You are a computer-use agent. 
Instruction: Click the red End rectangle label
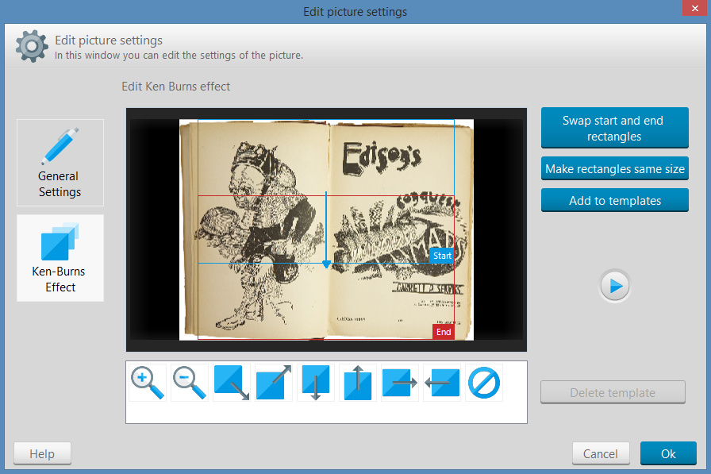443,332
